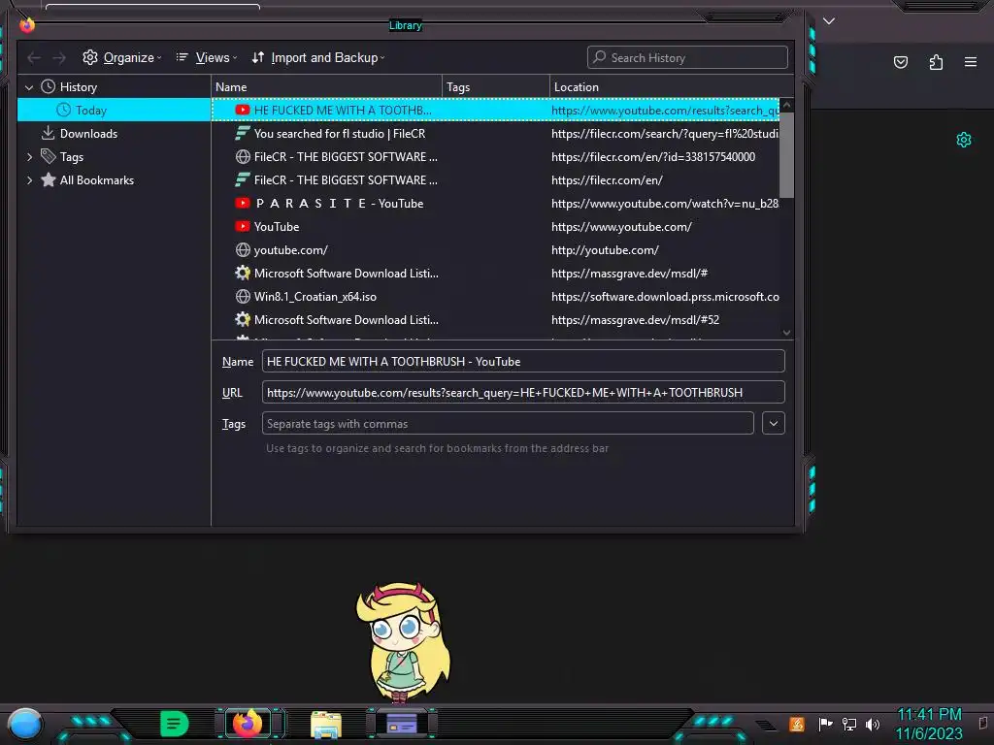Click the taskbar clock showing 11:41 PM

coord(929,724)
